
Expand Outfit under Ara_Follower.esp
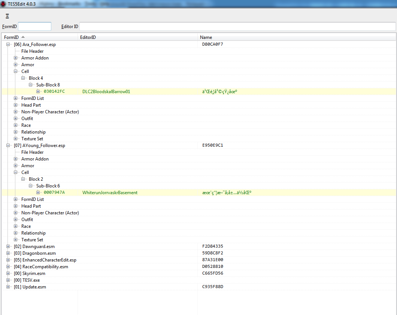tap(15, 118)
